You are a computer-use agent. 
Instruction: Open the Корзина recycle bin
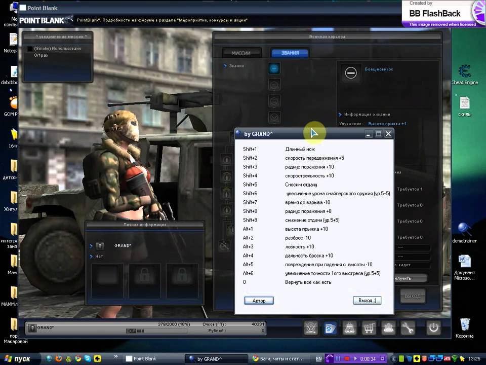[x=464, y=328]
